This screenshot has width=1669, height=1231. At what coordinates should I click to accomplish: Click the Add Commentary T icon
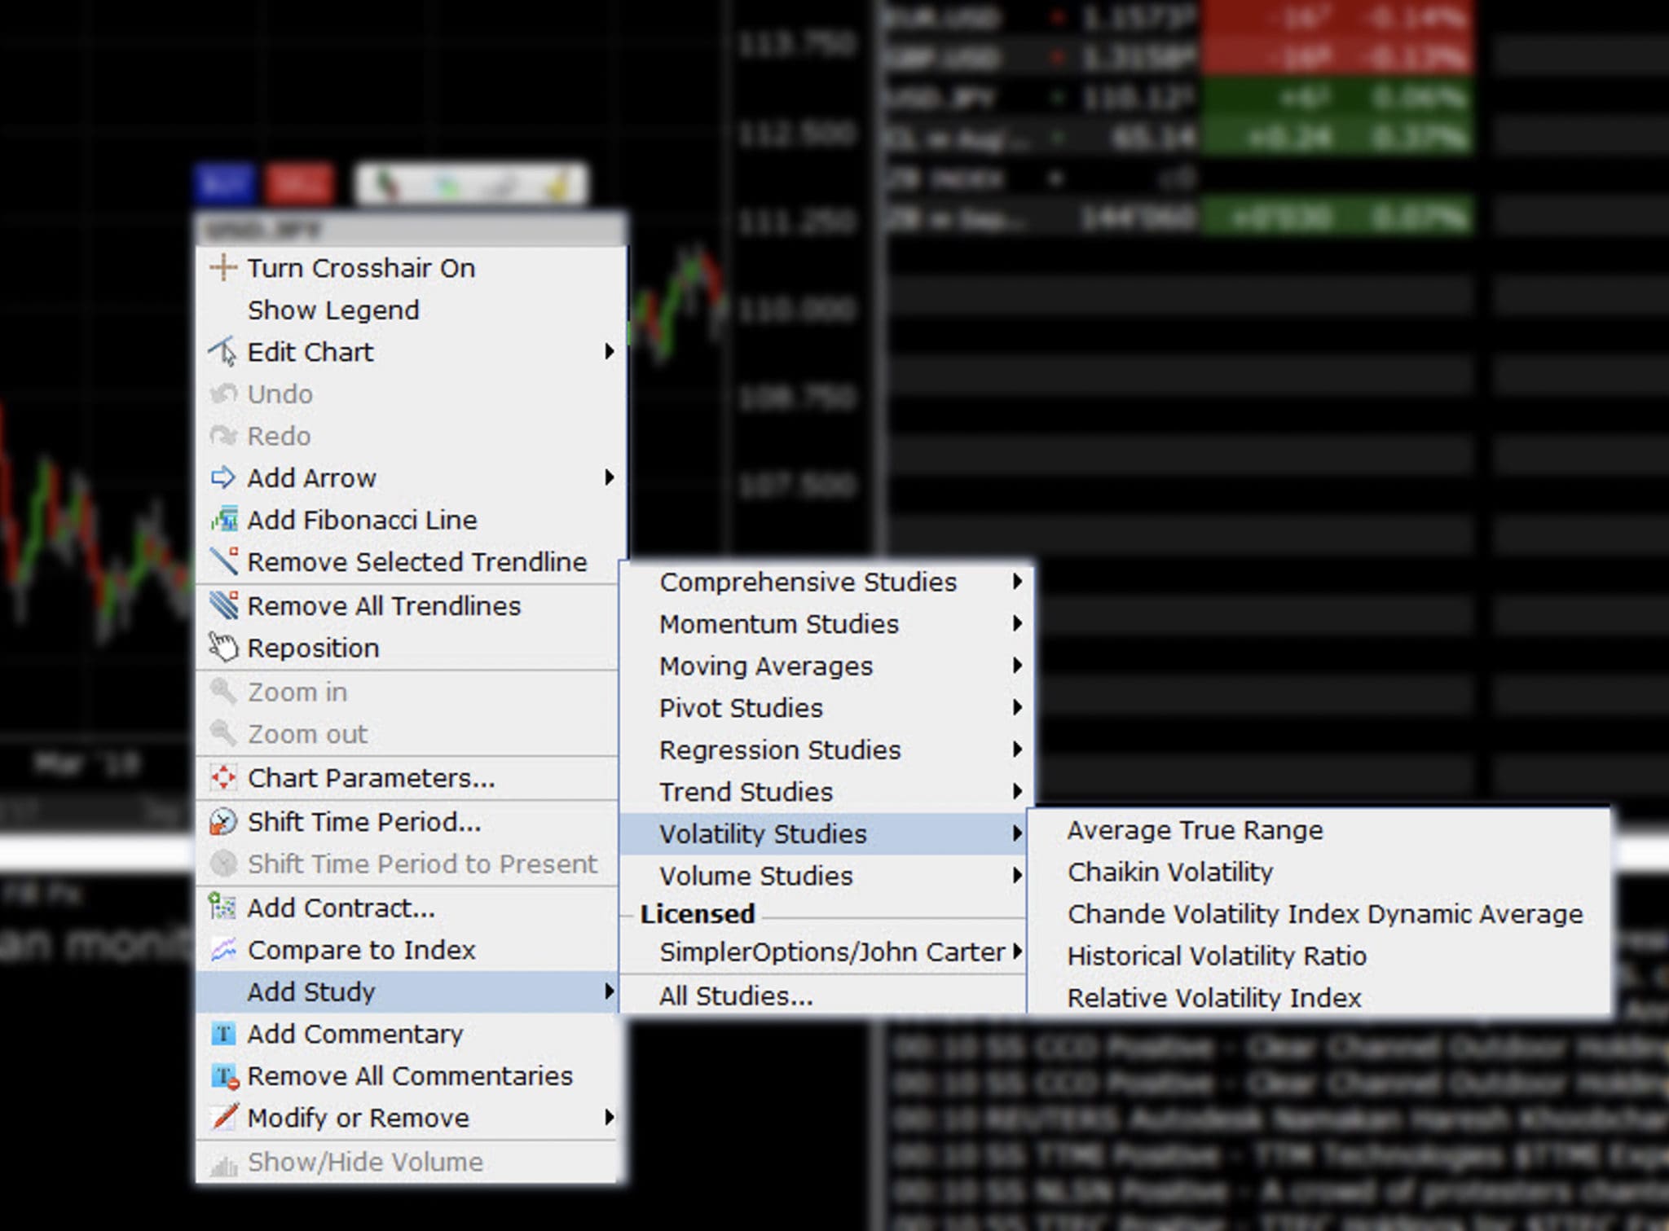tap(223, 1034)
